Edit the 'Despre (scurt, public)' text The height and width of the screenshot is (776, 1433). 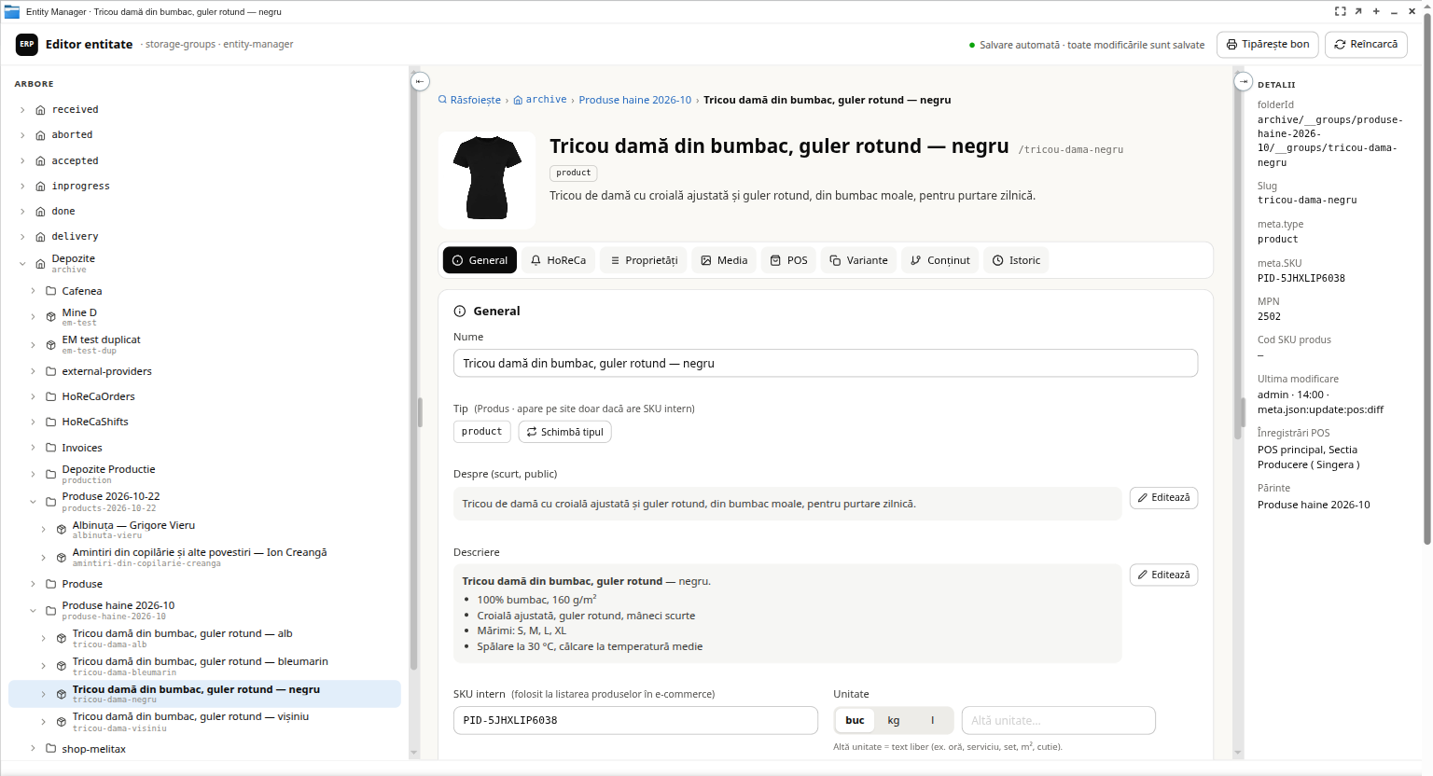pyautogui.click(x=1163, y=498)
